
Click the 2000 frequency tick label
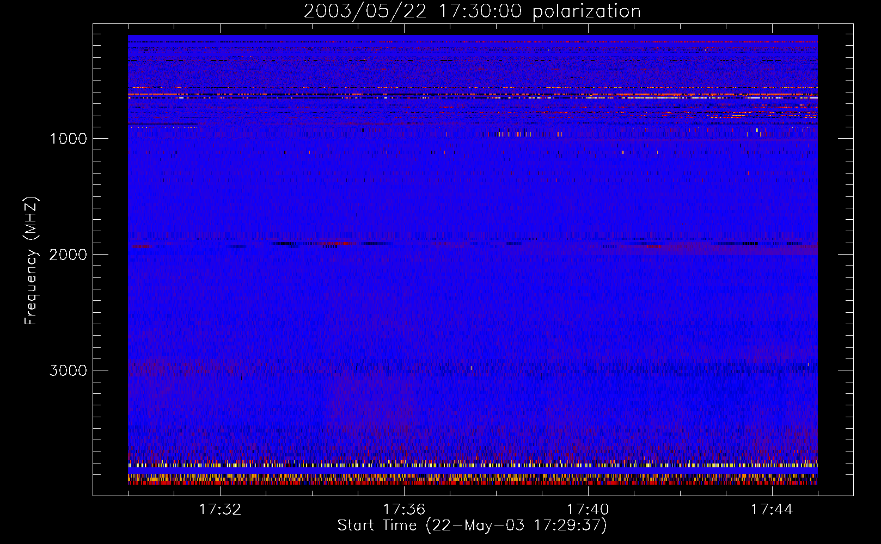click(69, 255)
